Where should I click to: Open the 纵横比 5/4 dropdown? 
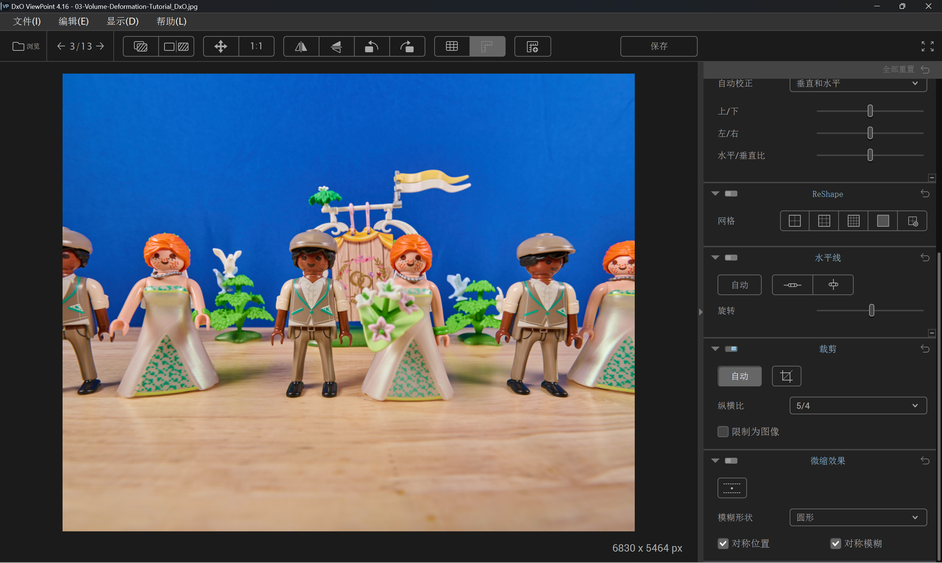coord(858,406)
